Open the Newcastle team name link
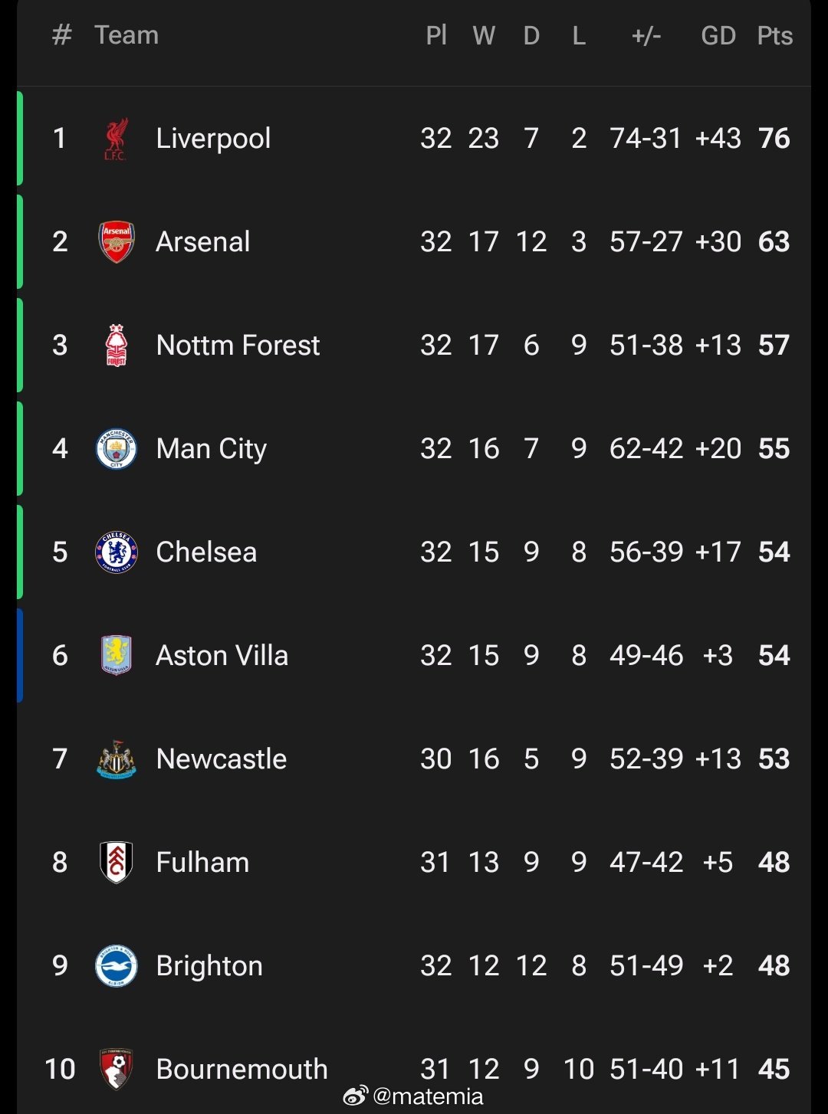The height and width of the screenshot is (1114, 828). pos(222,759)
